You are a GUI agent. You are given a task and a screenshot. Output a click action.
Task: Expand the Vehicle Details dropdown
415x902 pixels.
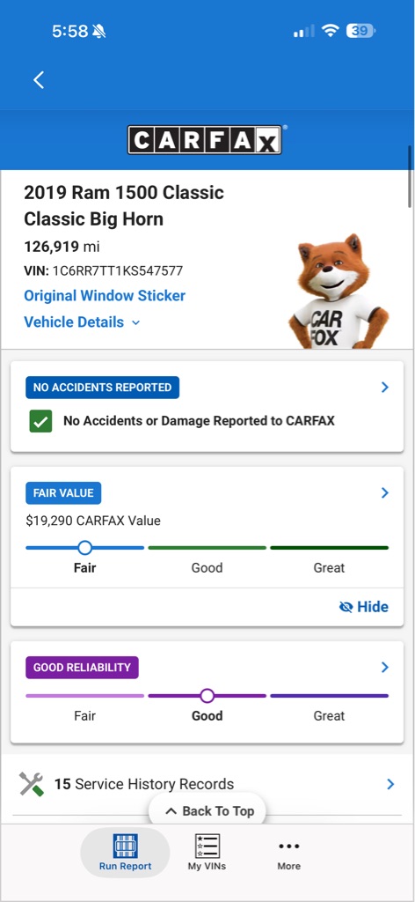82,322
